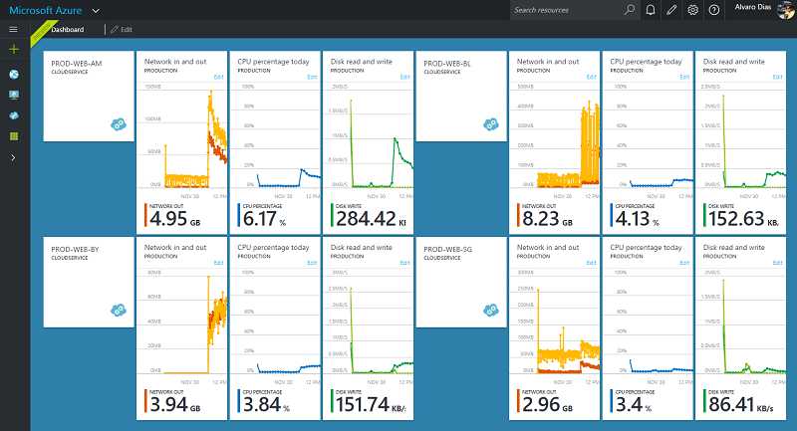Open the PROD-WEB-AM cloud service tile
This screenshot has height=431, width=797.
[x=89, y=96]
